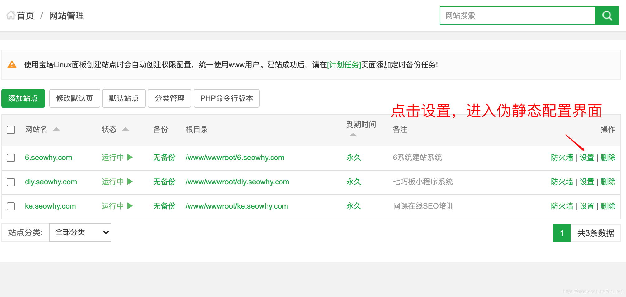Open the 全部分类 site category dropdown
The width and height of the screenshot is (626, 297).
(80, 232)
